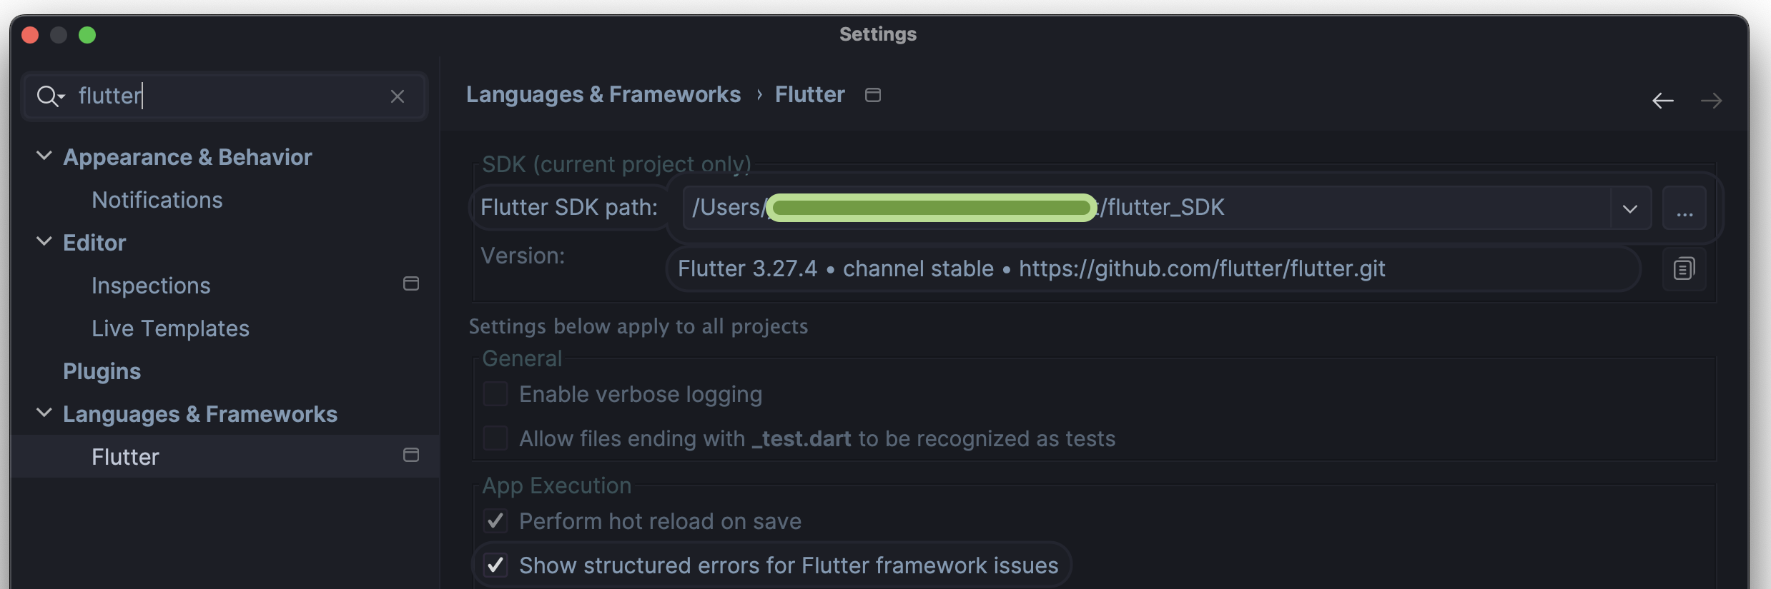1771x589 pixels.
Task: Browse for Flutter SDK path with ellipsis button
Action: coord(1684,208)
